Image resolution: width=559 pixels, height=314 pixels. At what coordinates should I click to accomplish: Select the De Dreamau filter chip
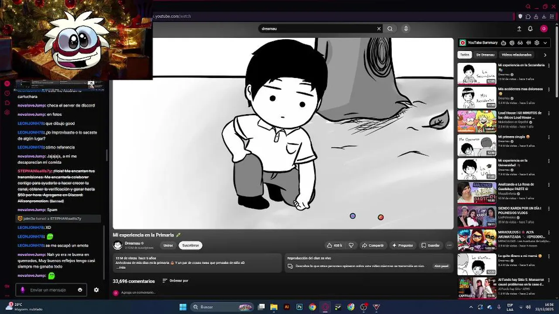485,55
